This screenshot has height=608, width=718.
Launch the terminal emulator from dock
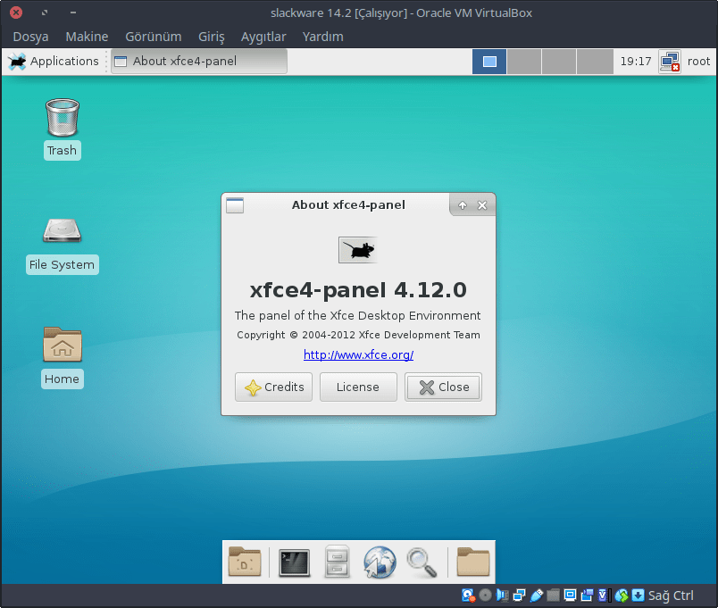(295, 562)
